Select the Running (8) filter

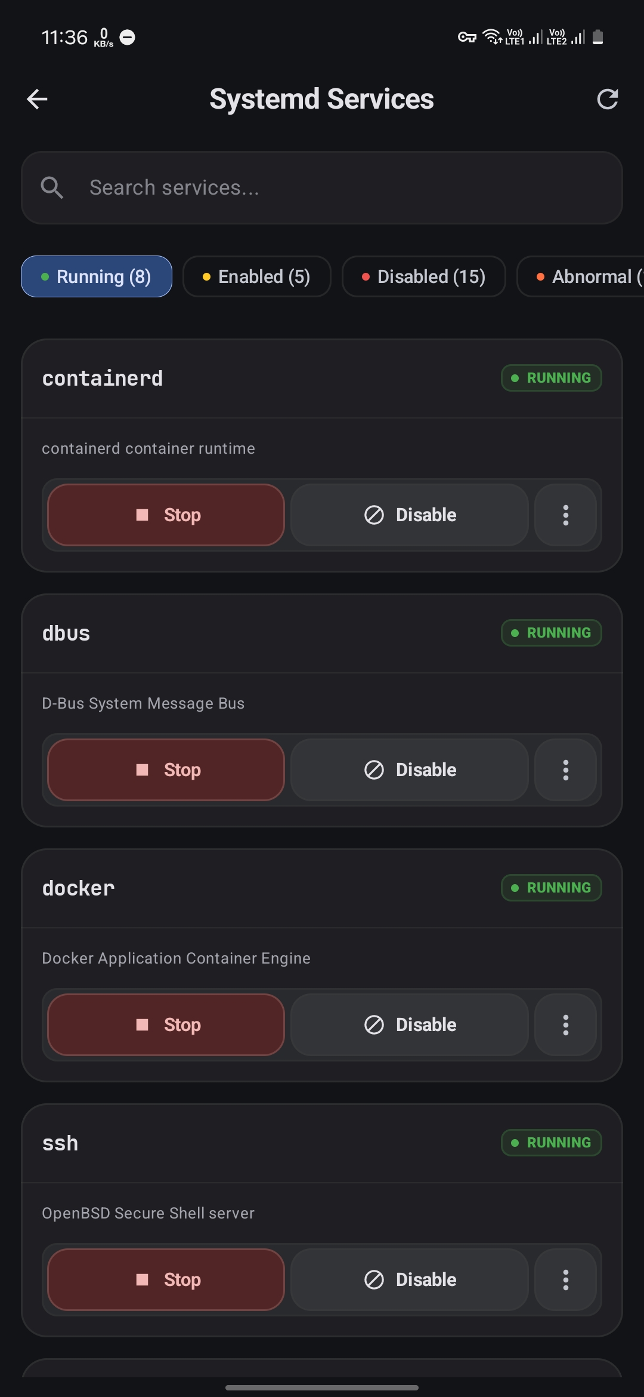[x=97, y=276]
